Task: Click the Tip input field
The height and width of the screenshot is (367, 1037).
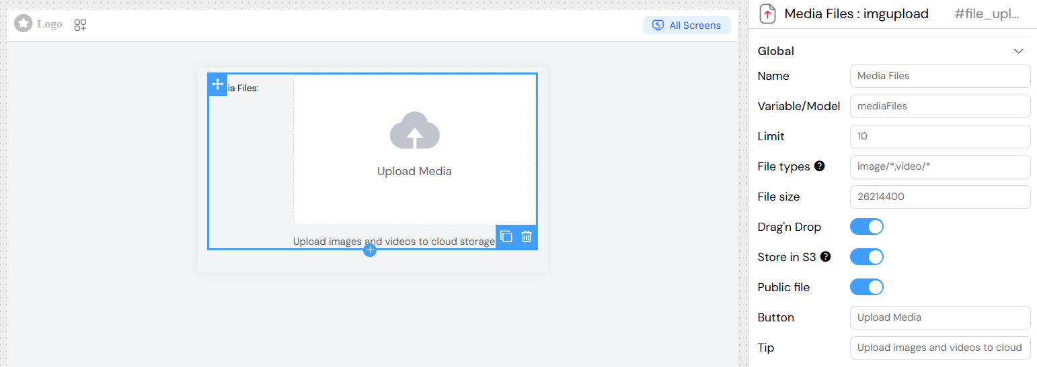Action: click(x=940, y=348)
